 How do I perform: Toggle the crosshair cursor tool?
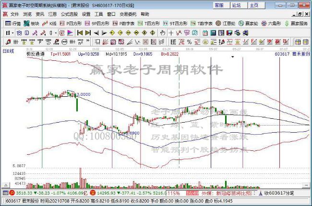point(171,33)
